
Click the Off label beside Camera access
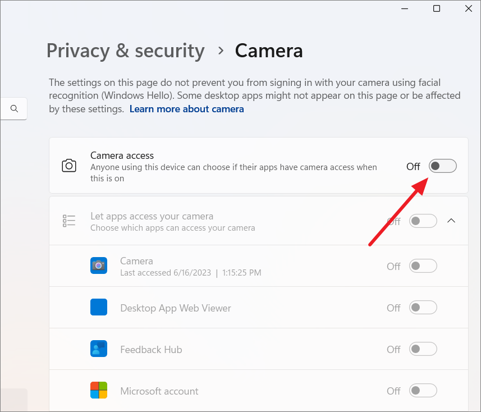point(413,166)
